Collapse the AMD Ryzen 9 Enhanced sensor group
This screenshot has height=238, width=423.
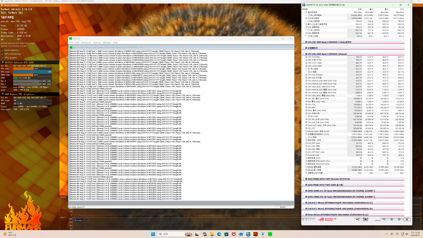303,54
